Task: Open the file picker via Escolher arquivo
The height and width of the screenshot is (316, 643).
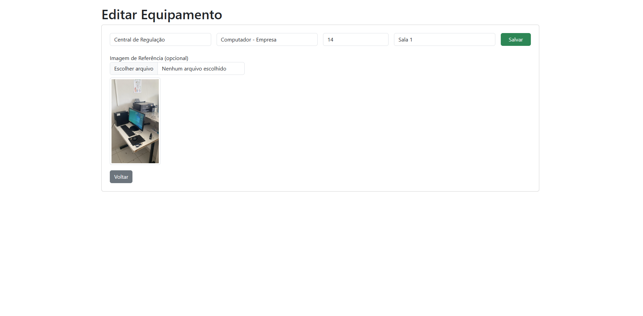Action: click(x=133, y=68)
